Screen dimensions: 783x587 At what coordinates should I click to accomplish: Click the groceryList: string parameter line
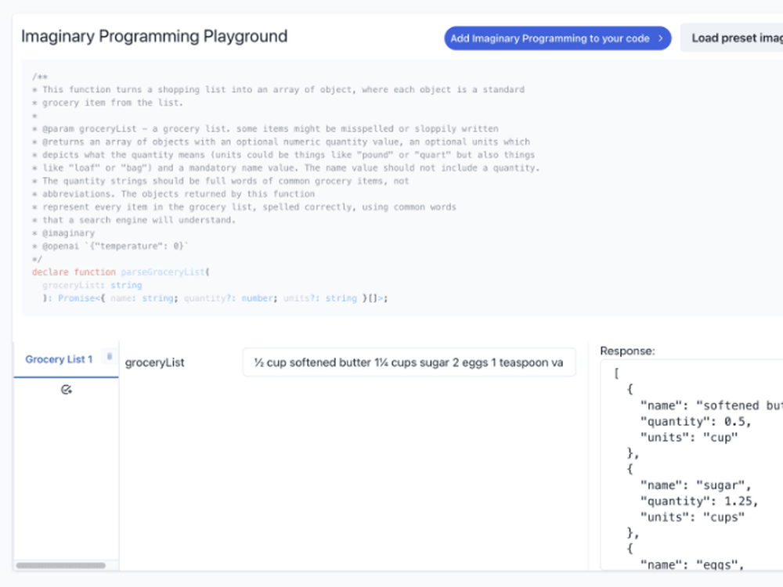[92, 285]
